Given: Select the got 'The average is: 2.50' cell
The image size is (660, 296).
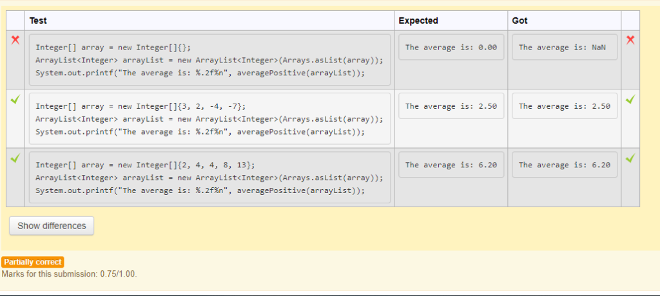Looking at the screenshot, I should click(565, 106).
